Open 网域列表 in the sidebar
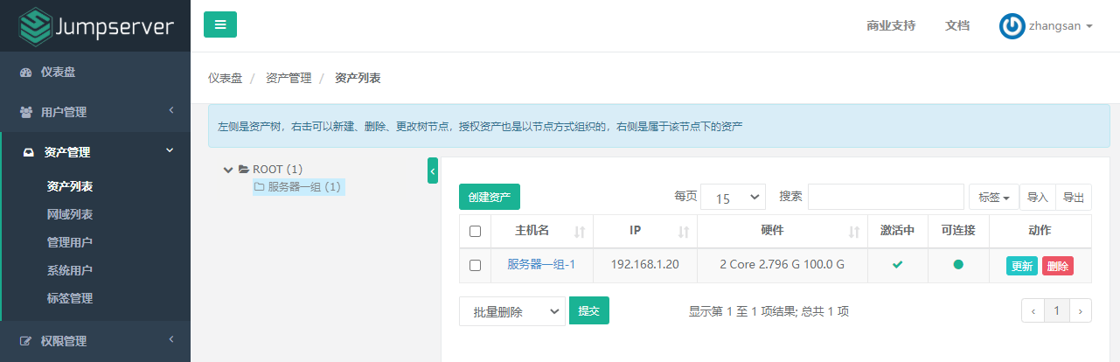The height and width of the screenshot is (362, 1120). (70, 214)
